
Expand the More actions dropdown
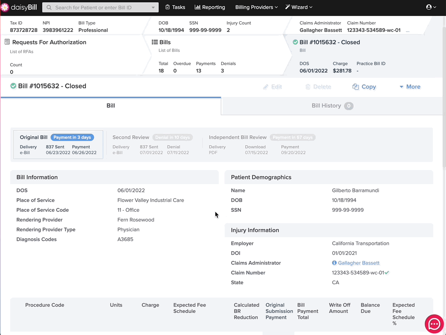(410, 87)
